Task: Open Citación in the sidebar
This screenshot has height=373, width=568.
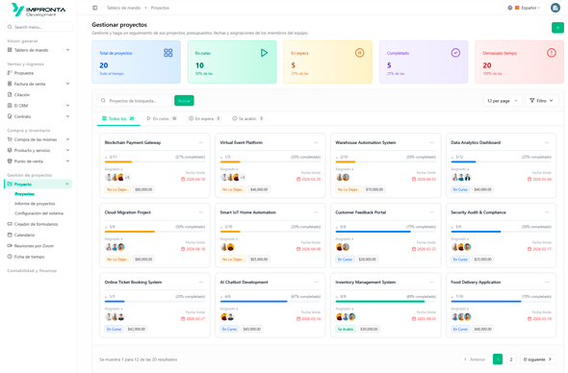Action: (x=39, y=95)
